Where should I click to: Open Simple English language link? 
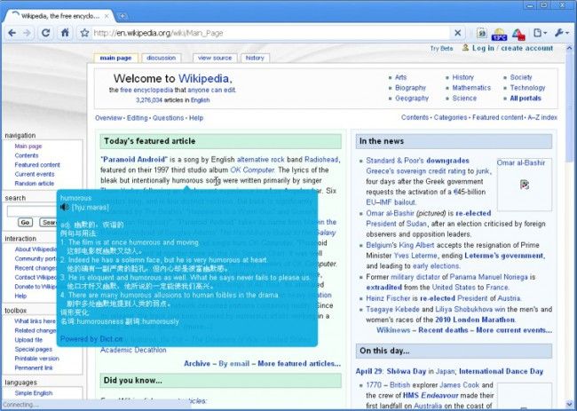34,393
